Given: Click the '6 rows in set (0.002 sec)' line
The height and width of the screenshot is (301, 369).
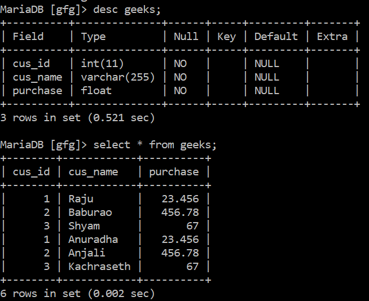Looking at the screenshot, I should click(x=77, y=294).
